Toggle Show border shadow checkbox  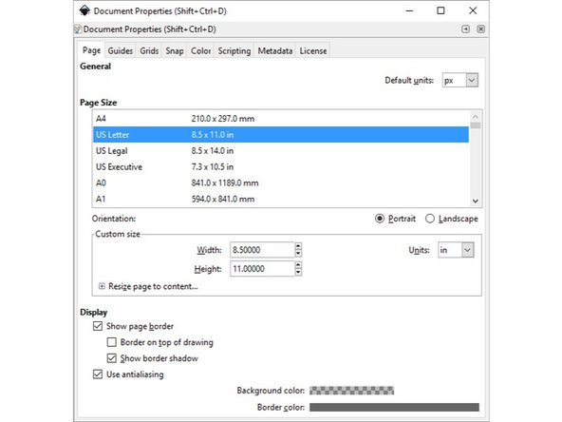point(111,358)
